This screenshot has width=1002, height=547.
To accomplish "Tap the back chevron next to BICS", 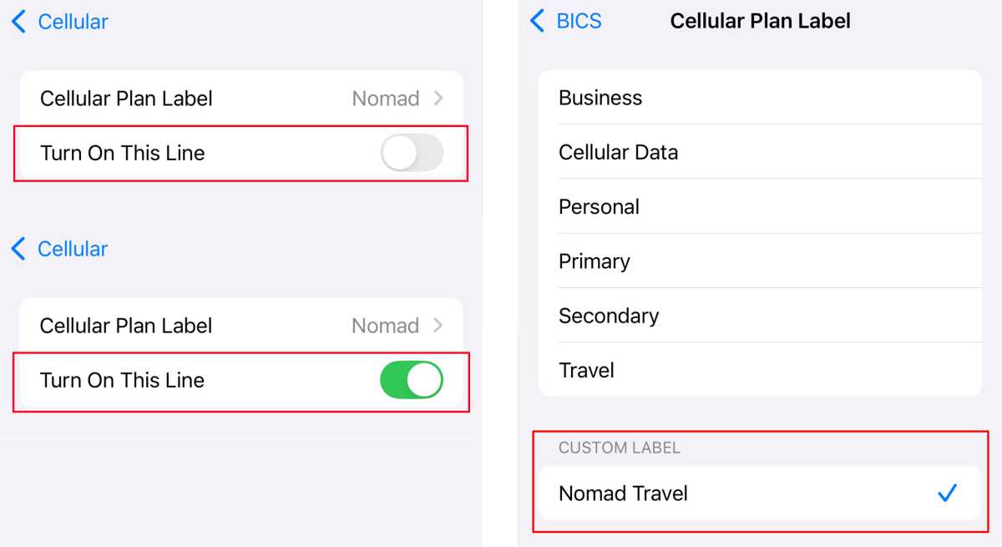I will [537, 20].
